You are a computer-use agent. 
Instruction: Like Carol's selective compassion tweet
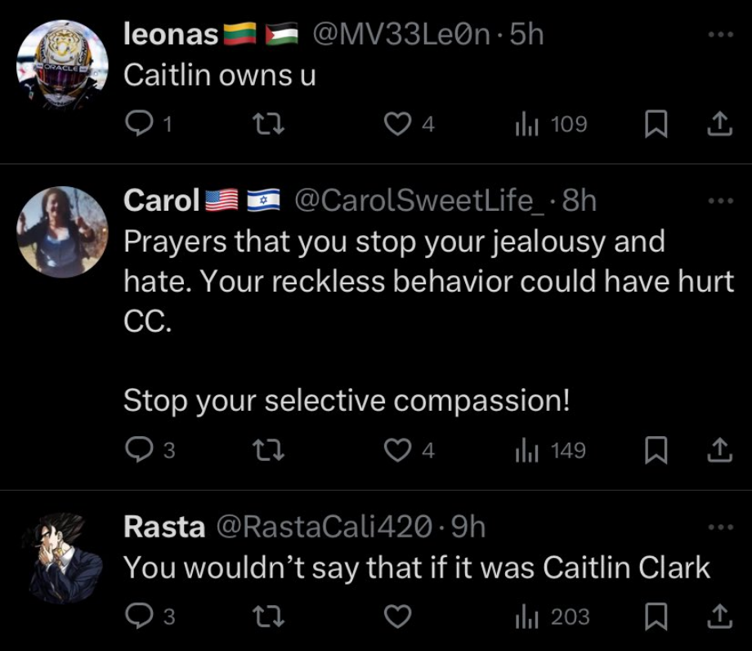[397, 450]
